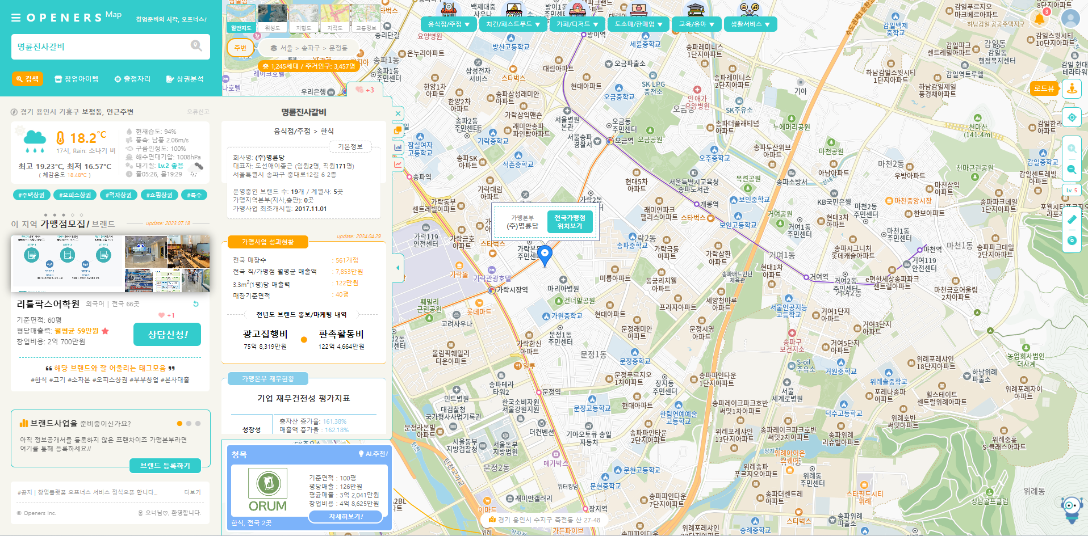Click the 로드뷰 label button

pos(1044,88)
